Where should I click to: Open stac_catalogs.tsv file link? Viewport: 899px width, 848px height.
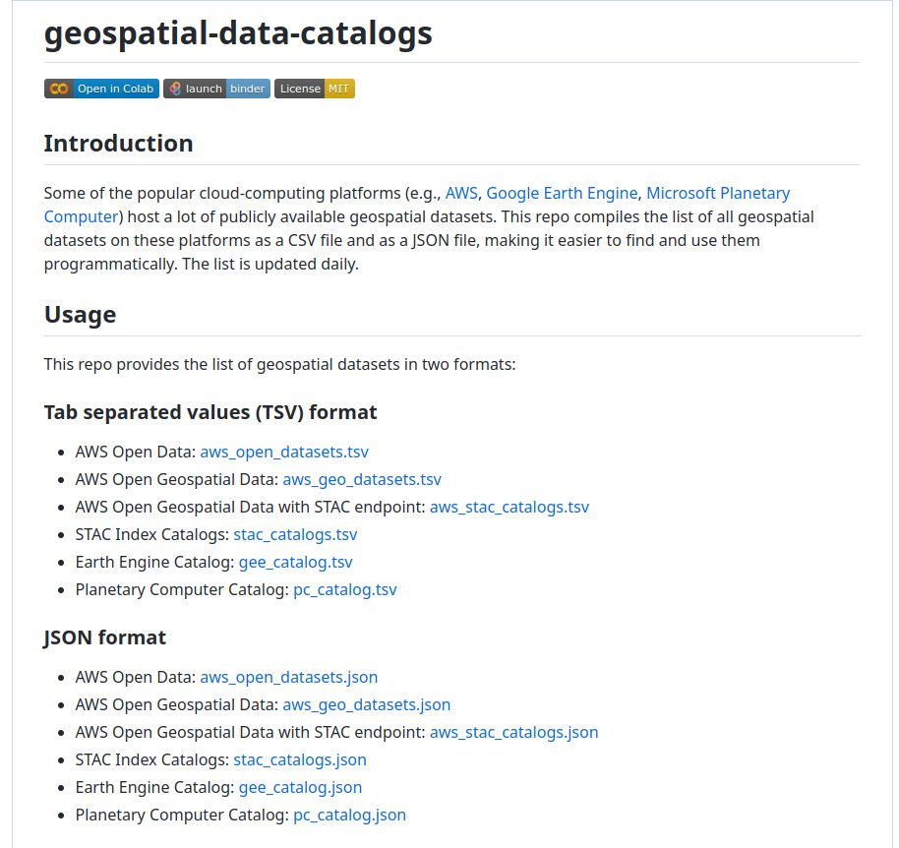click(295, 535)
